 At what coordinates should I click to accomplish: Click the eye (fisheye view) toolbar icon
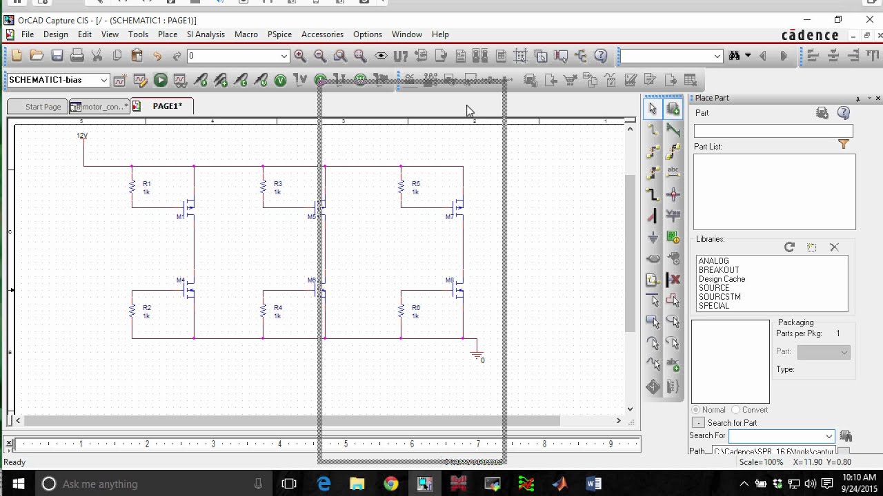click(381, 56)
